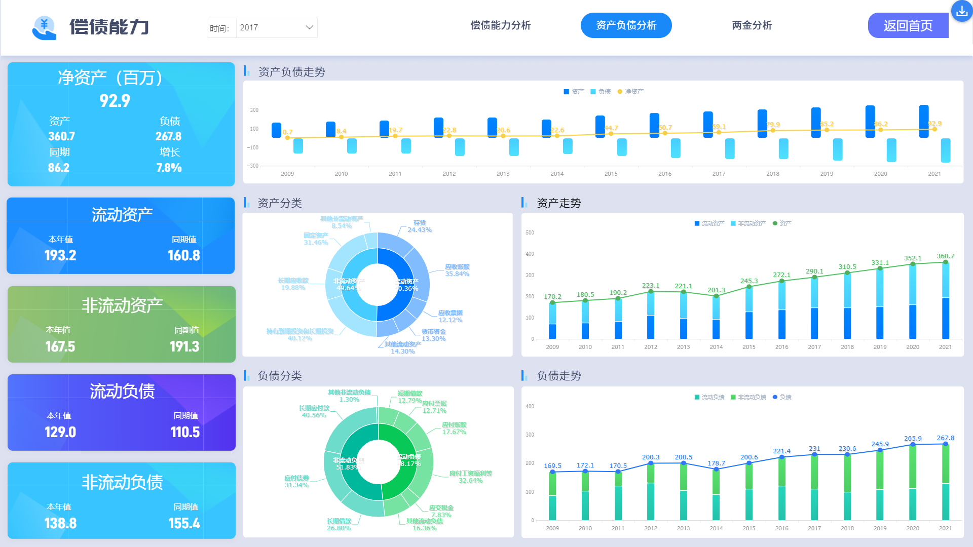
Task: Click 2021 资产 data point 360.7
Action: [945, 262]
